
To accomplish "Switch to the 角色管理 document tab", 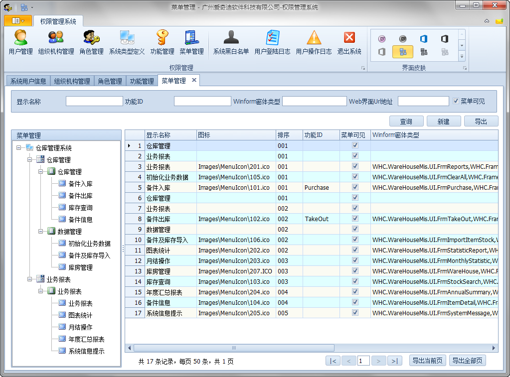I will 110,81.
